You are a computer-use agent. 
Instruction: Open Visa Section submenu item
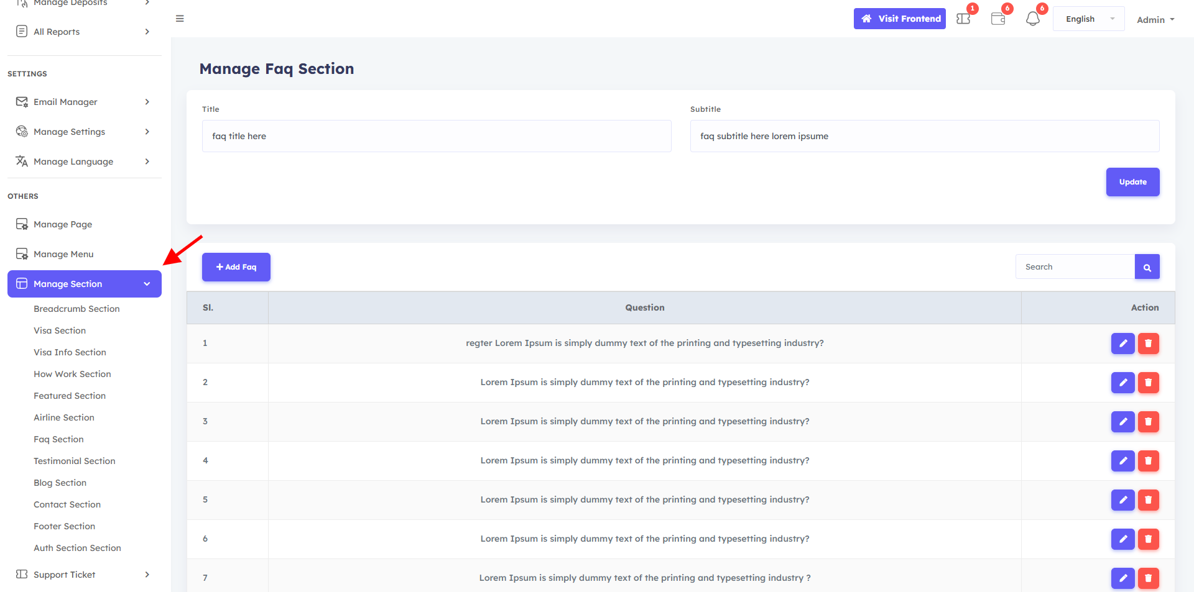pos(60,330)
